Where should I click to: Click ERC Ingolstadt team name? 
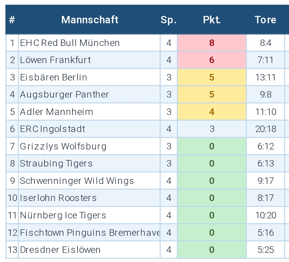coord(53,129)
